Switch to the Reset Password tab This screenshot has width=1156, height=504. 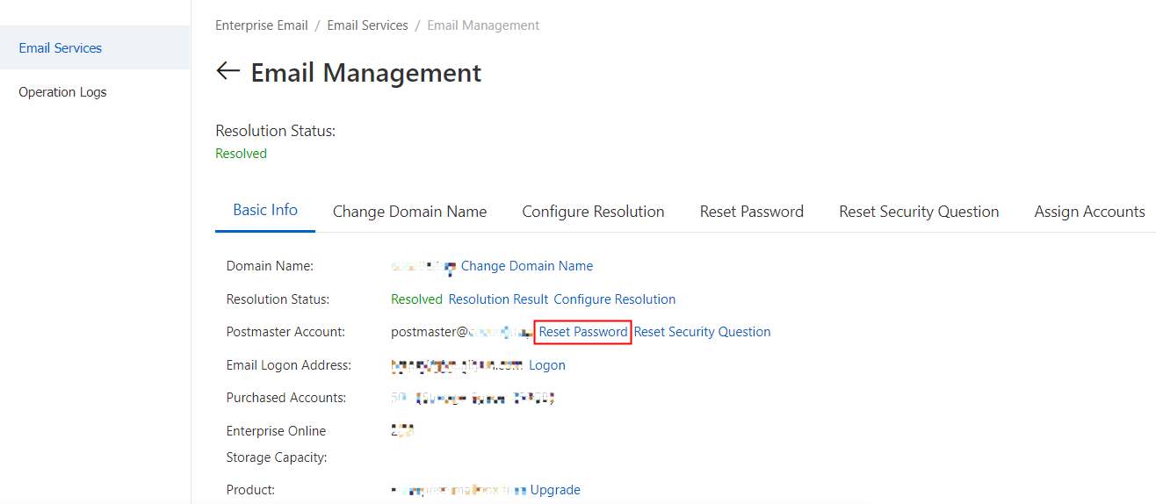coord(751,212)
